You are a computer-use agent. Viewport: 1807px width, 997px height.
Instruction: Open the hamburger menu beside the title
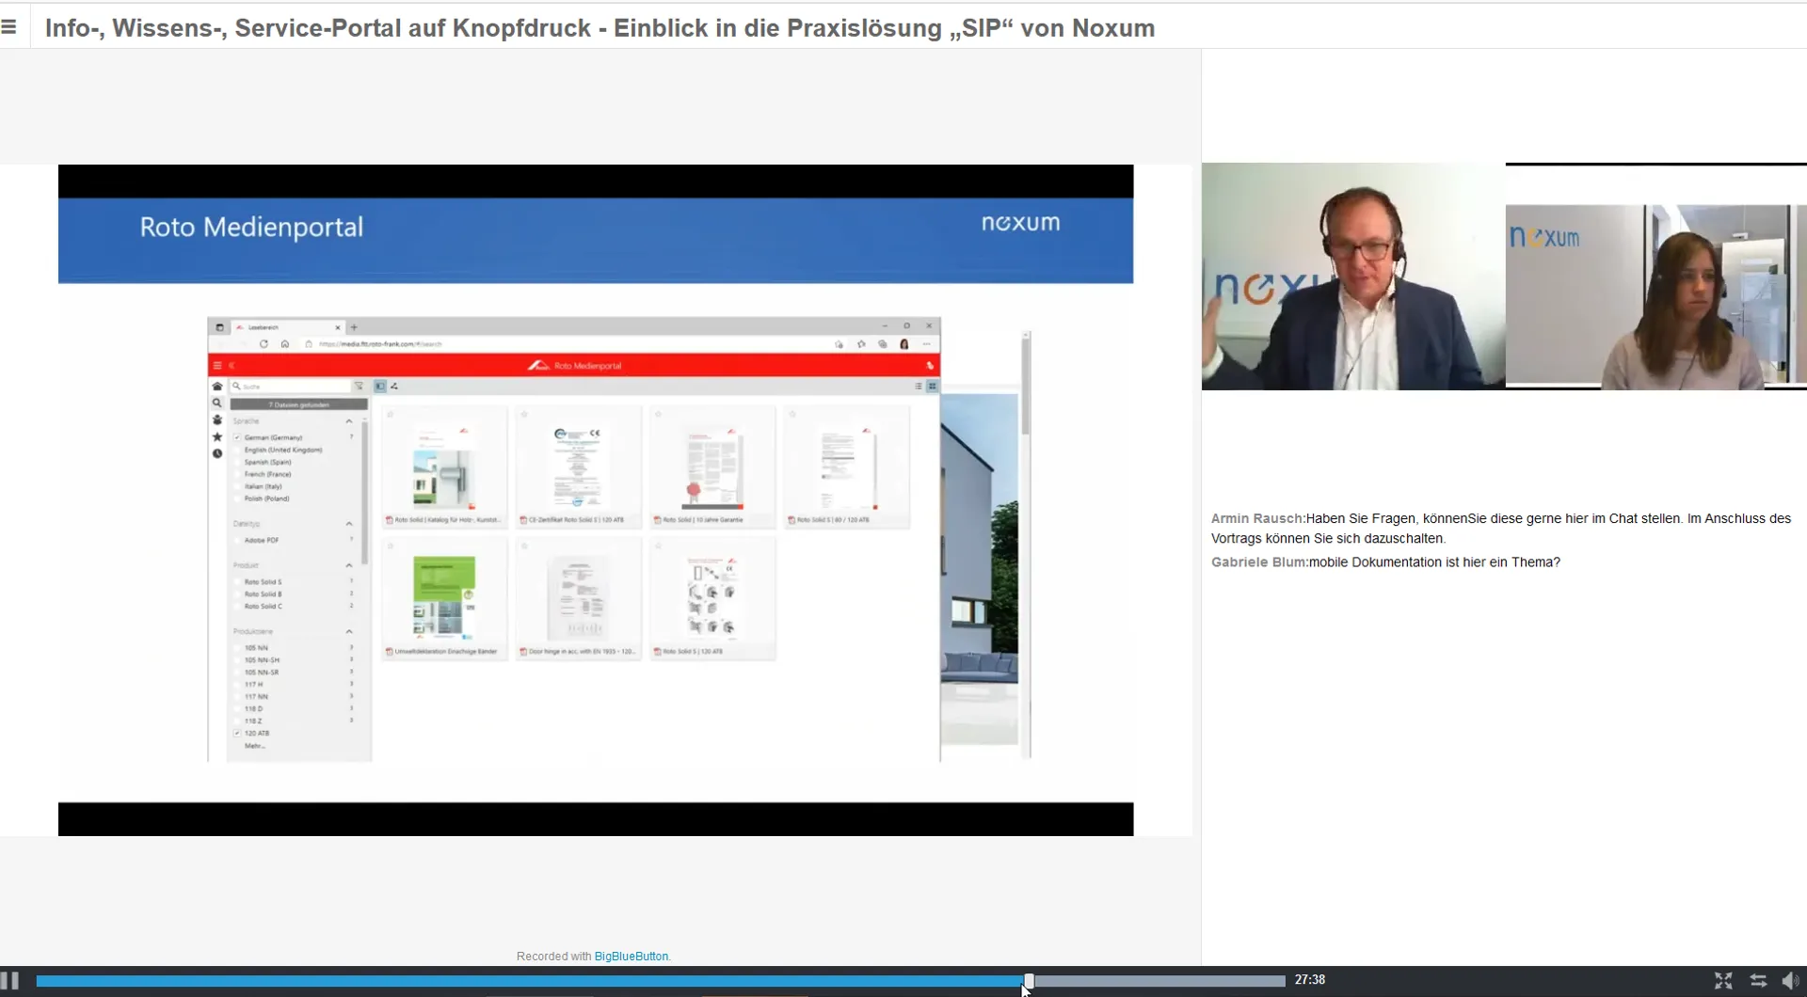coord(9,27)
